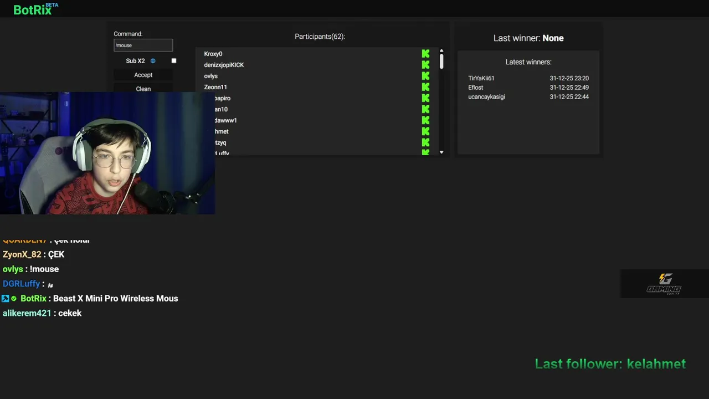The image size is (709, 399).
Task: Select participant denizxjopiKICK
Action: point(224,65)
